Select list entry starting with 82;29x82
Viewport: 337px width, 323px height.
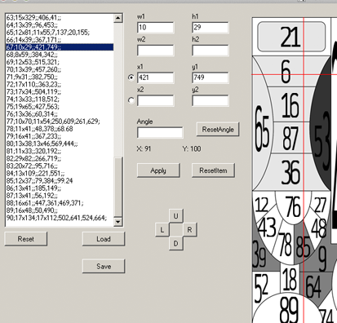tap(60, 158)
